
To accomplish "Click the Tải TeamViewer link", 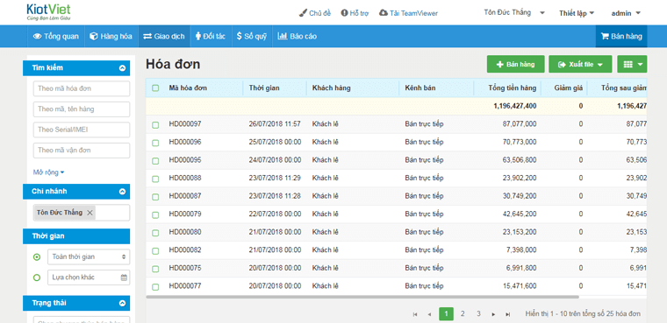I will 413,13.
